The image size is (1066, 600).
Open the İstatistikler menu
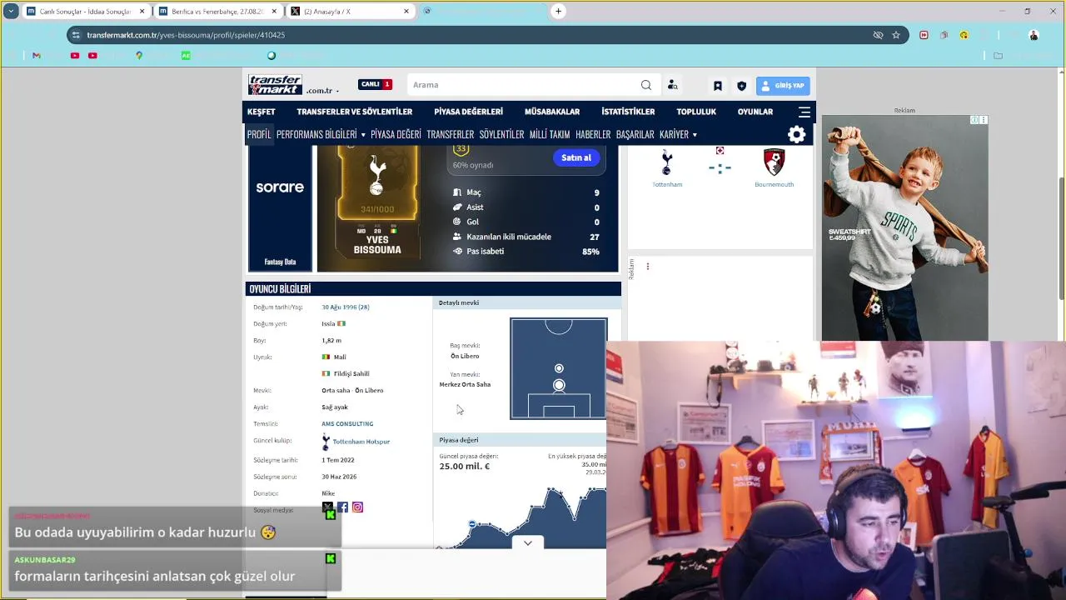tap(628, 112)
